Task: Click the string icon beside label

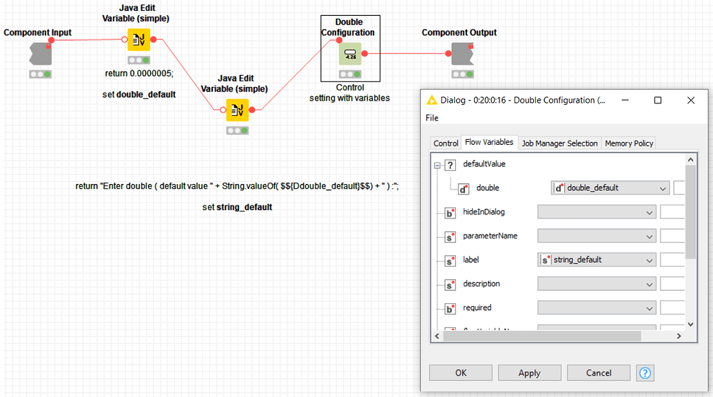Action: [x=449, y=260]
